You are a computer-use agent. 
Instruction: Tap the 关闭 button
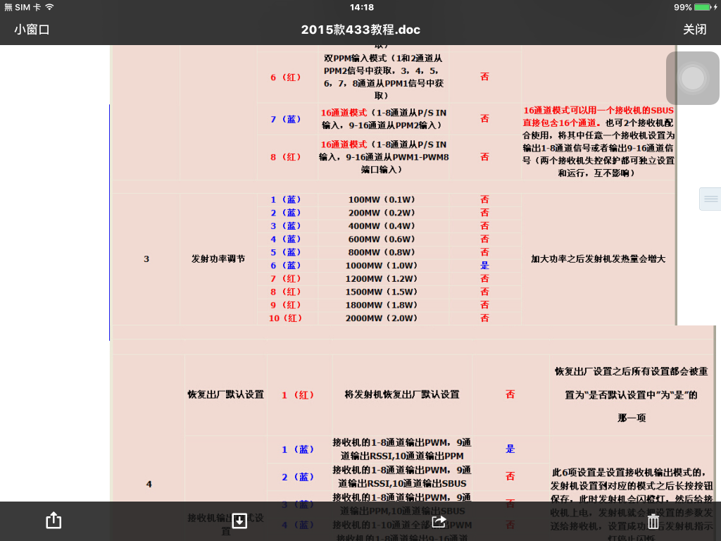pyautogui.click(x=694, y=30)
